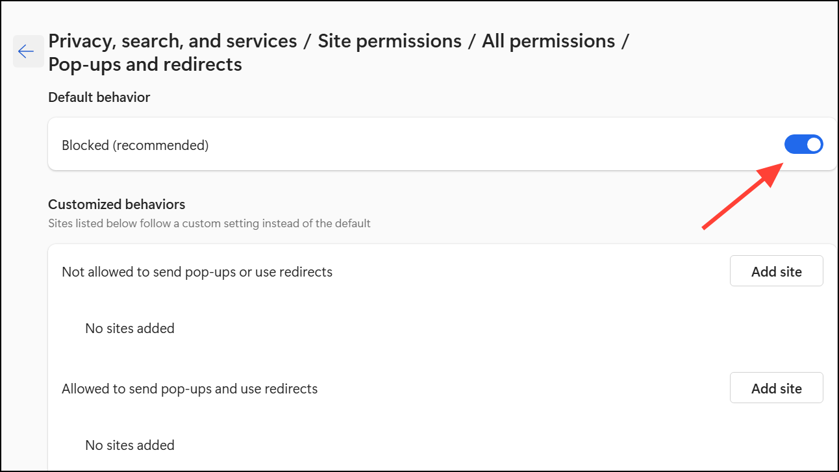Go to the Site permissions breadcrumb
Image resolution: width=839 pixels, height=472 pixels.
(x=390, y=41)
